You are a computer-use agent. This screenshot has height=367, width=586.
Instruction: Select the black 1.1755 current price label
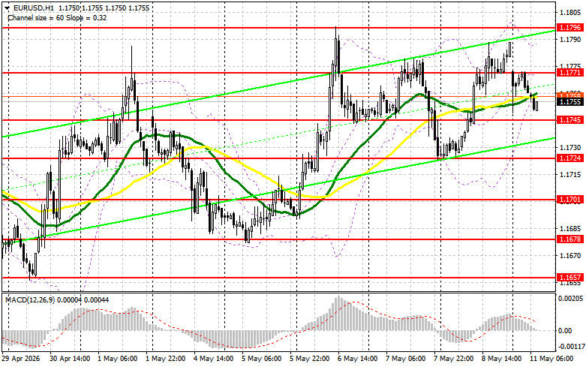point(571,101)
